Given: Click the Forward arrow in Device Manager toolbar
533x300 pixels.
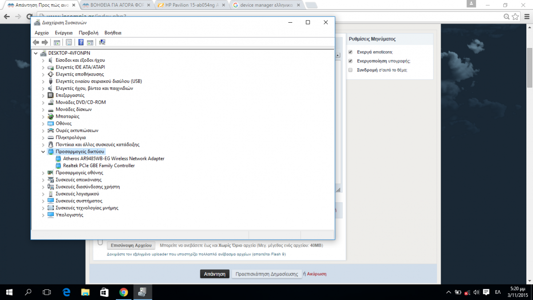Looking at the screenshot, I should coord(44,42).
